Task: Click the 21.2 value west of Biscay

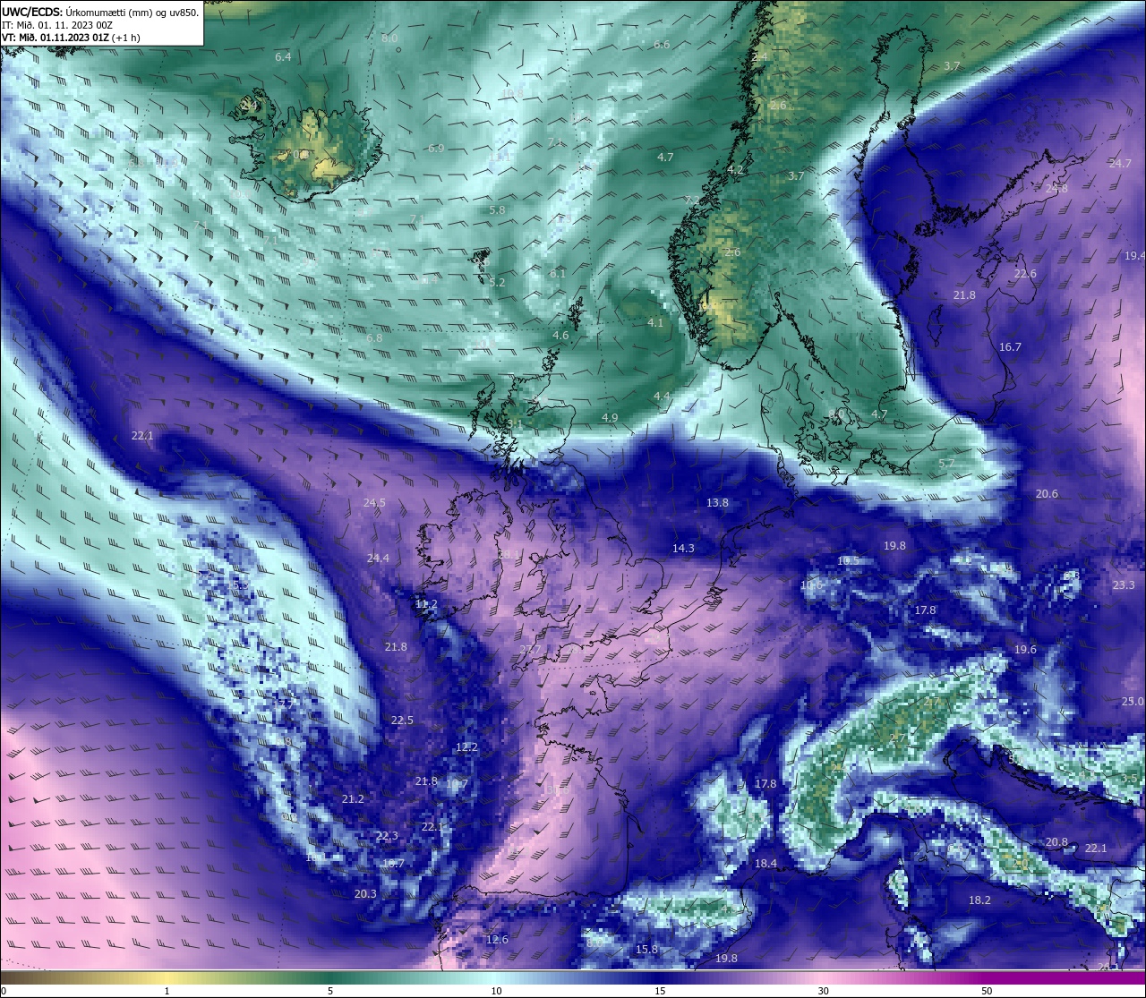Action: coord(353,798)
